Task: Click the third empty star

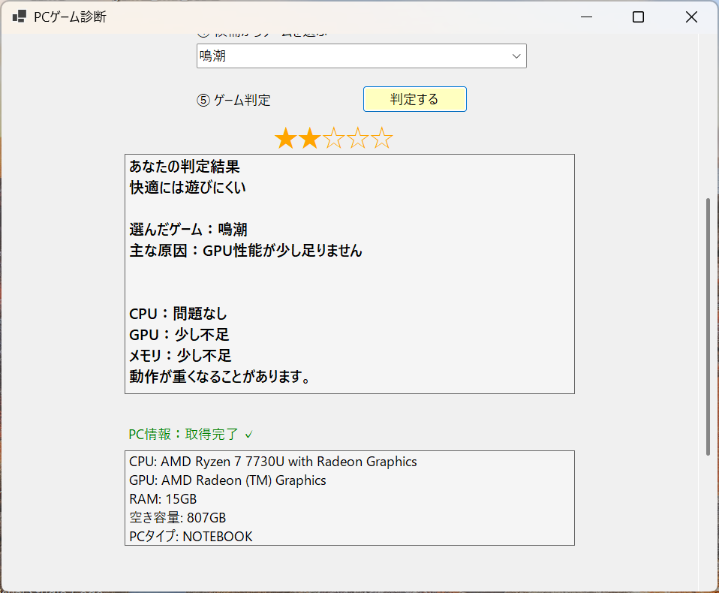Action: pos(334,138)
